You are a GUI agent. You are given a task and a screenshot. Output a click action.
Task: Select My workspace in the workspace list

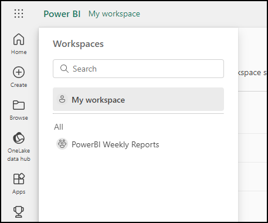click(x=138, y=99)
